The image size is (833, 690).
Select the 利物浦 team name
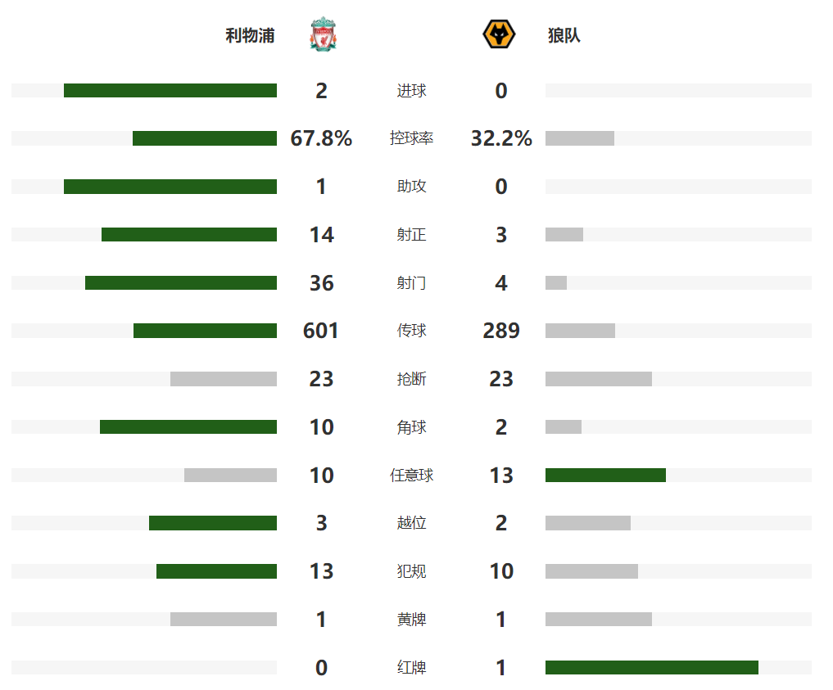coord(250,35)
